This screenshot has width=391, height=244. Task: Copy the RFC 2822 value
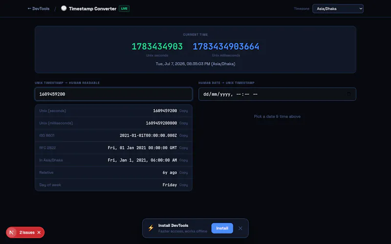pyautogui.click(x=184, y=148)
